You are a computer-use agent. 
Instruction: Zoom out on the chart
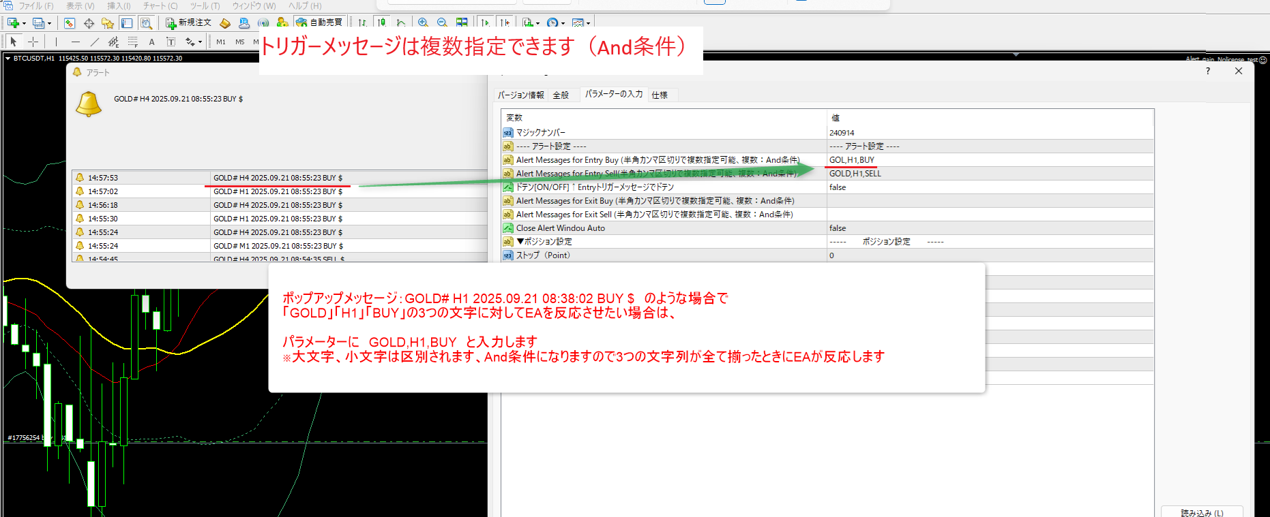(442, 23)
